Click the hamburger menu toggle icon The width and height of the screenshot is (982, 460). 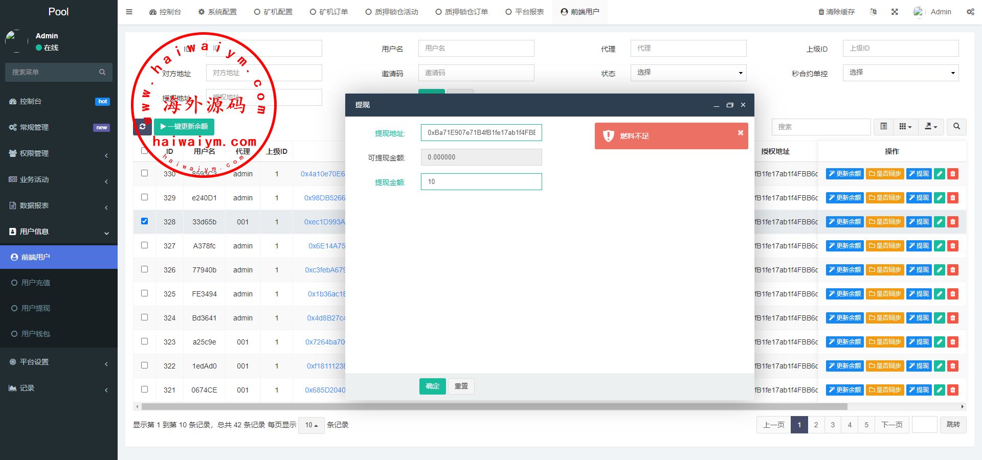point(129,12)
